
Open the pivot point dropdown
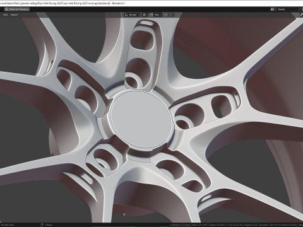[145, 15]
